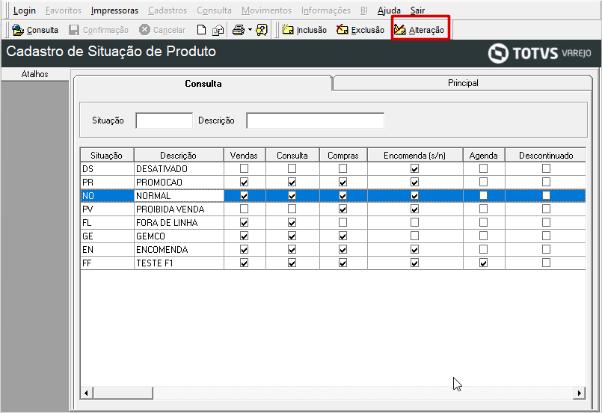Image resolution: width=602 pixels, height=413 pixels.
Task: Click the help question mark icon
Action: tap(262, 30)
